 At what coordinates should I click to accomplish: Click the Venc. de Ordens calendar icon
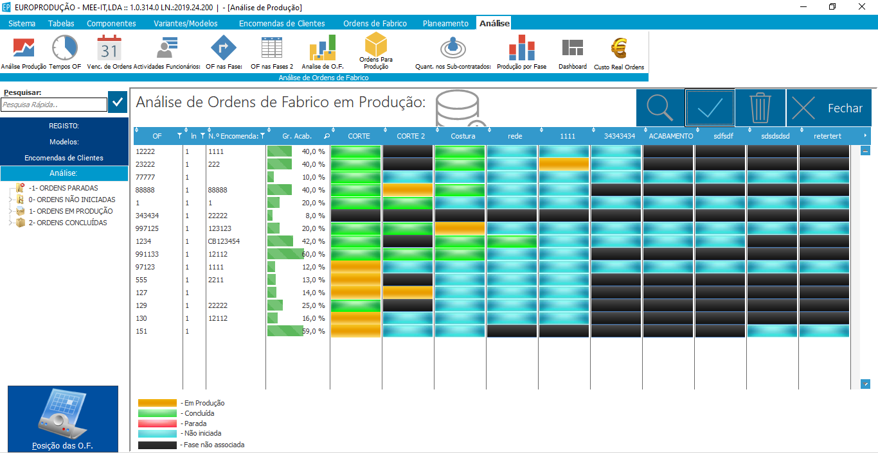109,48
